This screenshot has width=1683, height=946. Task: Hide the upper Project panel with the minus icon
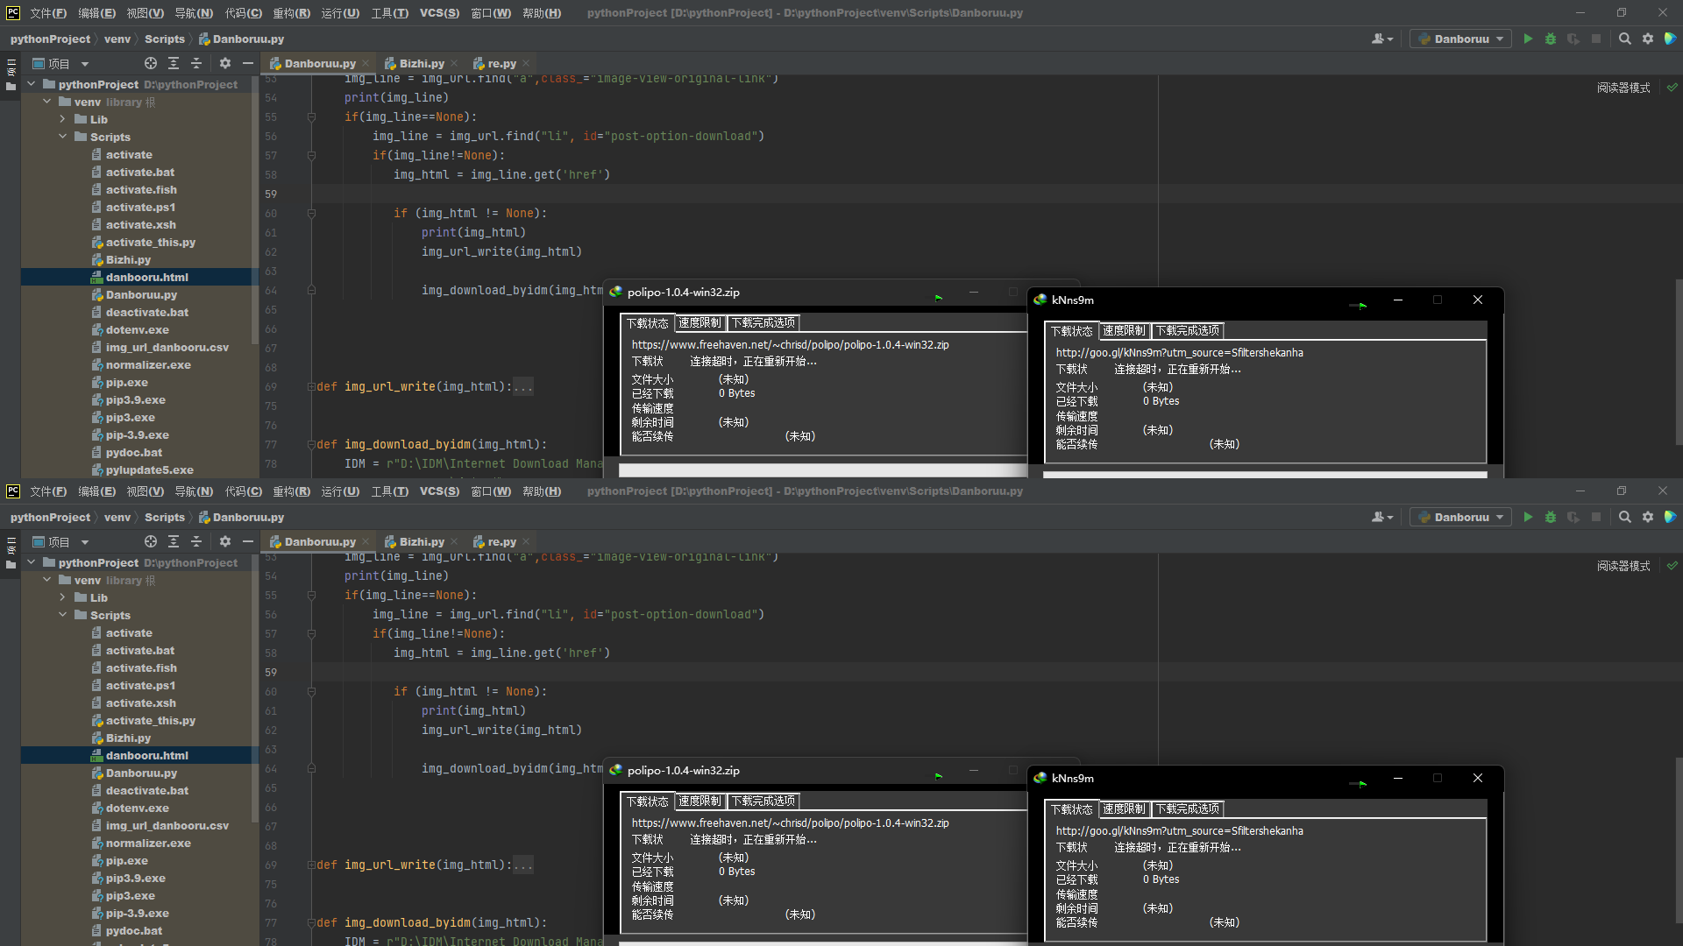(248, 63)
